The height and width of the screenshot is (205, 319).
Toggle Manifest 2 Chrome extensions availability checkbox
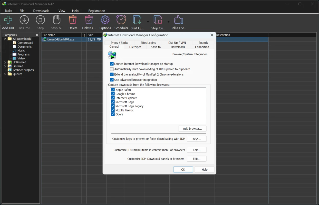(112, 75)
